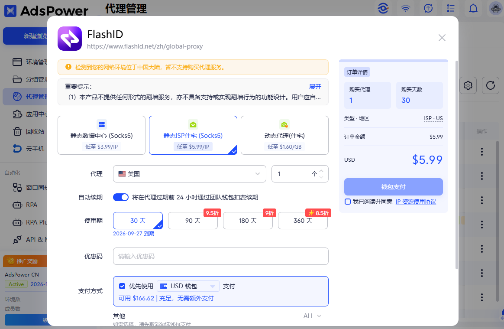Choose the 90 天 usage period
Screen dimensions: 504x329
tap(193, 221)
